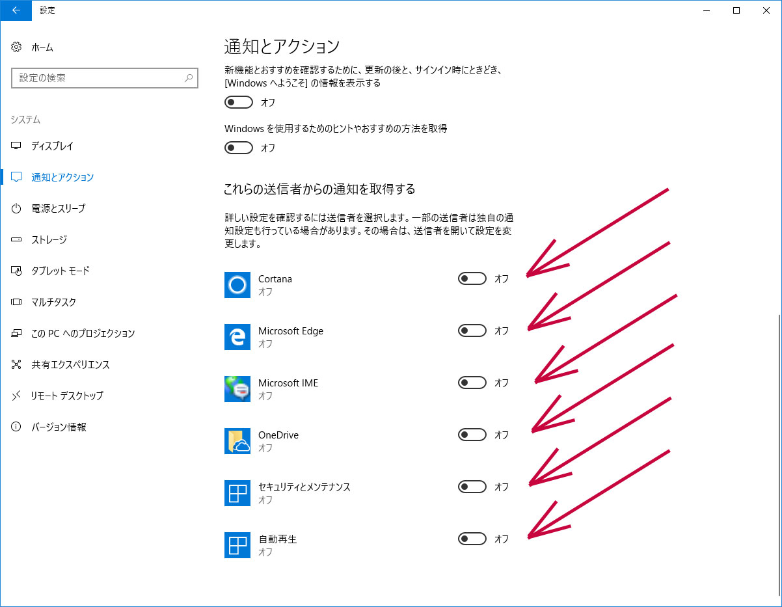
Task: Click the vertical scrollbar thumb
Action: coord(779,455)
